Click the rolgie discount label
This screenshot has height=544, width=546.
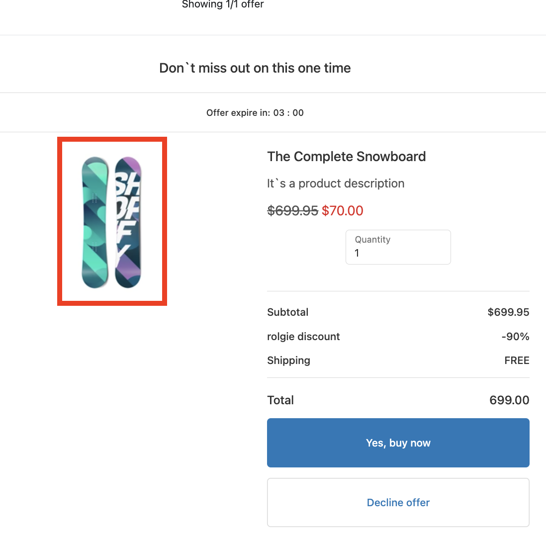point(303,337)
